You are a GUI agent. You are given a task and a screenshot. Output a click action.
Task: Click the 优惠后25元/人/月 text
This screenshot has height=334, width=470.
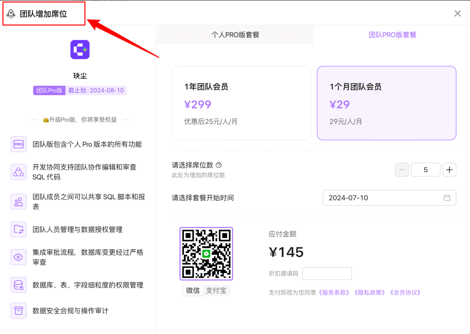tap(211, 122)
